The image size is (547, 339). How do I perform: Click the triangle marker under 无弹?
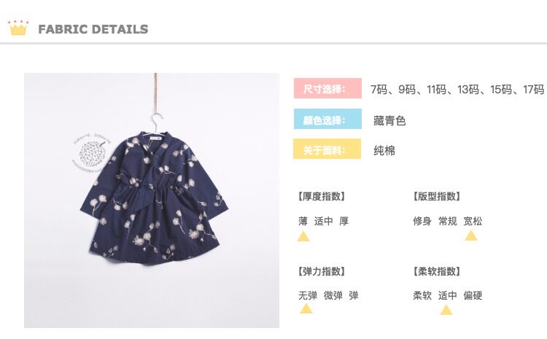click(x=306, y=308)
